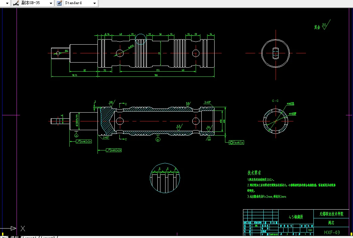Select the surface roughness symbol beside 其余

[325, 26]
